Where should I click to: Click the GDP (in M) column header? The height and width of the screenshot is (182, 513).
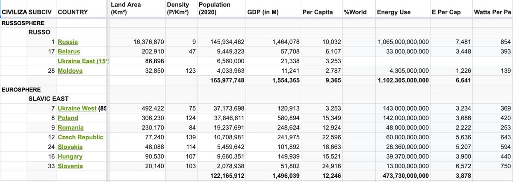click(263, 12)
